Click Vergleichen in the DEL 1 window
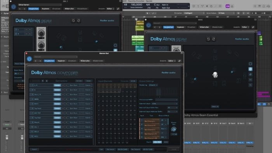 pyautogui.click(x=33, y=9)
